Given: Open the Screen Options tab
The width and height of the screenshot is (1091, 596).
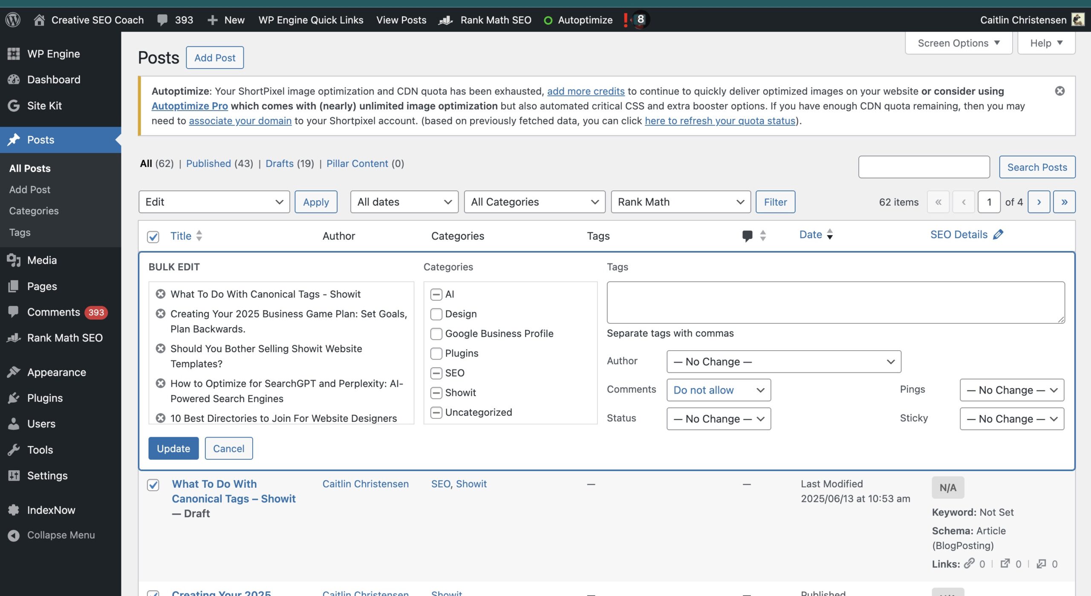Looking at the screenshot, I should (958, 43).
